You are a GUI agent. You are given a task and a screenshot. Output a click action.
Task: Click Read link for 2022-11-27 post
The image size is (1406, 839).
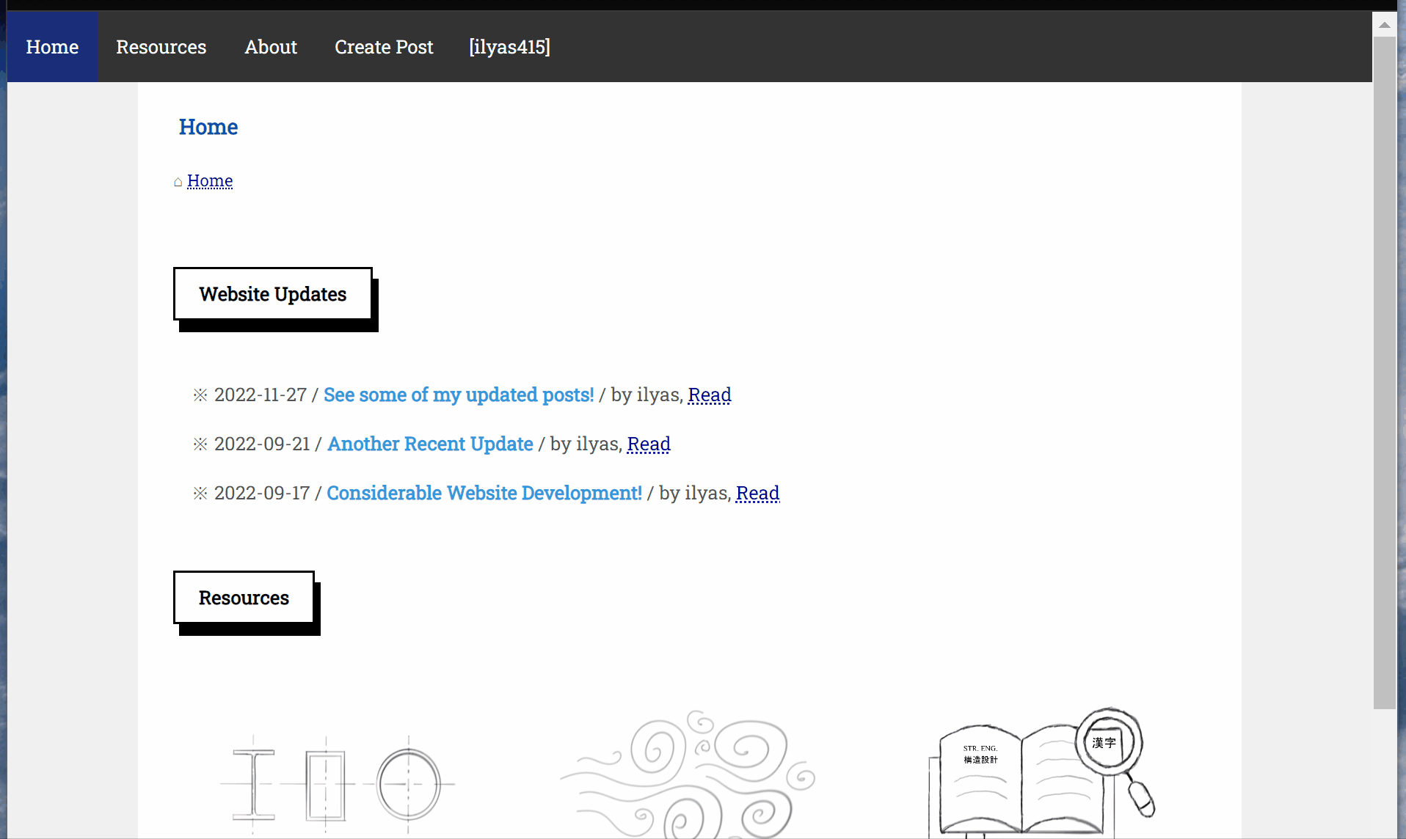[x=710, y=395]
